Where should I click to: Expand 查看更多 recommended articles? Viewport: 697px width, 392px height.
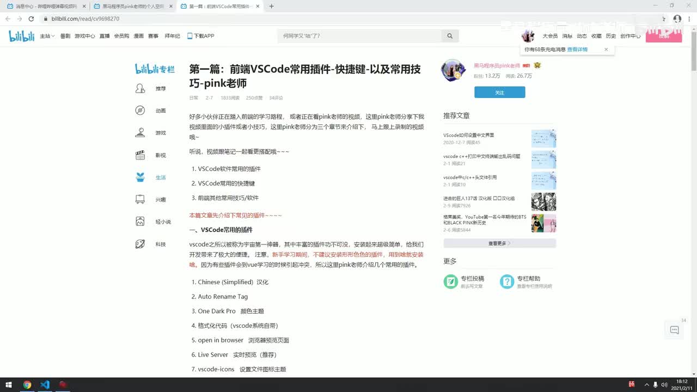pos(500,243)
